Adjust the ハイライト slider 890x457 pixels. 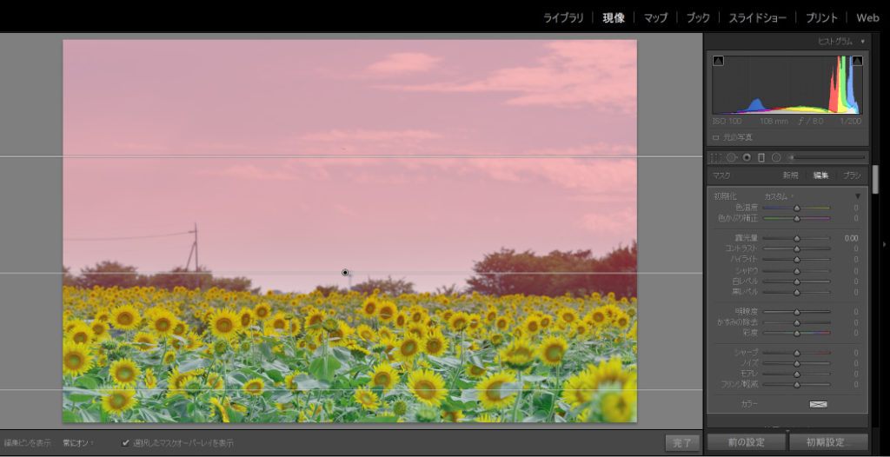(797, 260)
